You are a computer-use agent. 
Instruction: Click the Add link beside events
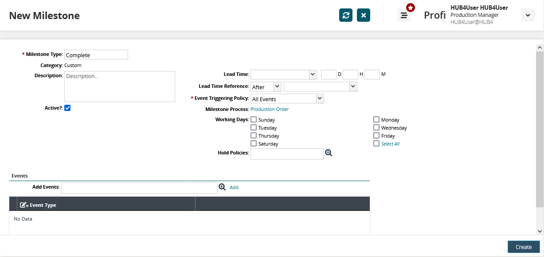234,187
